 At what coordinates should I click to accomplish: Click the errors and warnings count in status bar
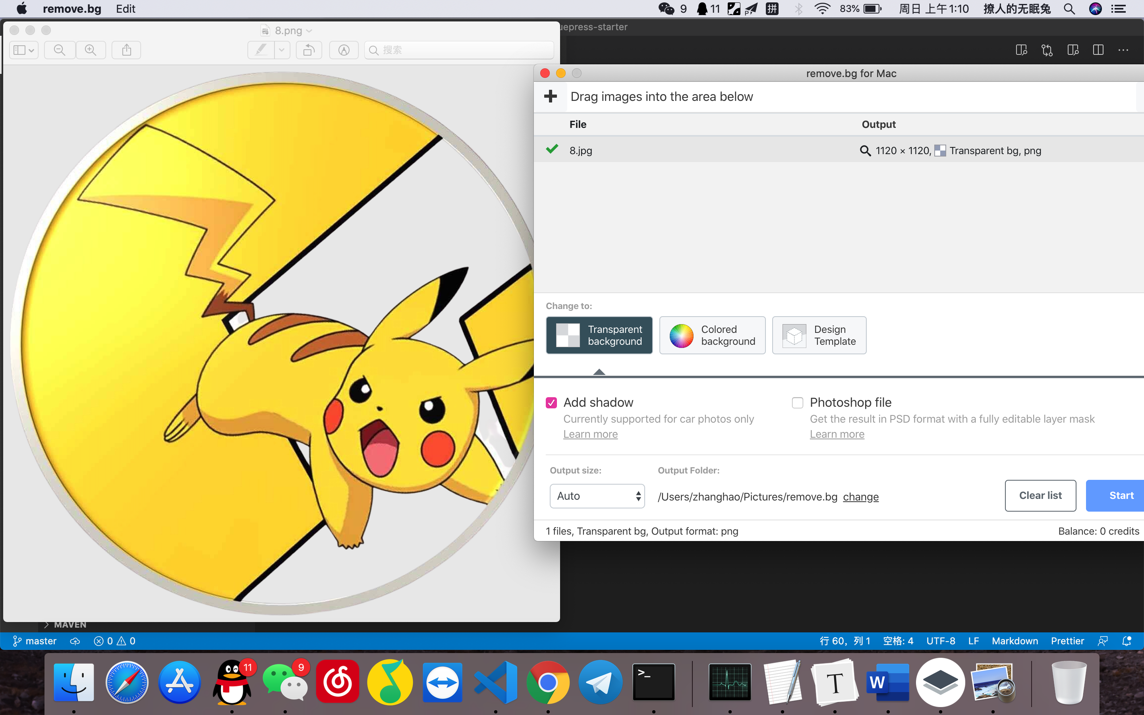[x=115, y=641]
